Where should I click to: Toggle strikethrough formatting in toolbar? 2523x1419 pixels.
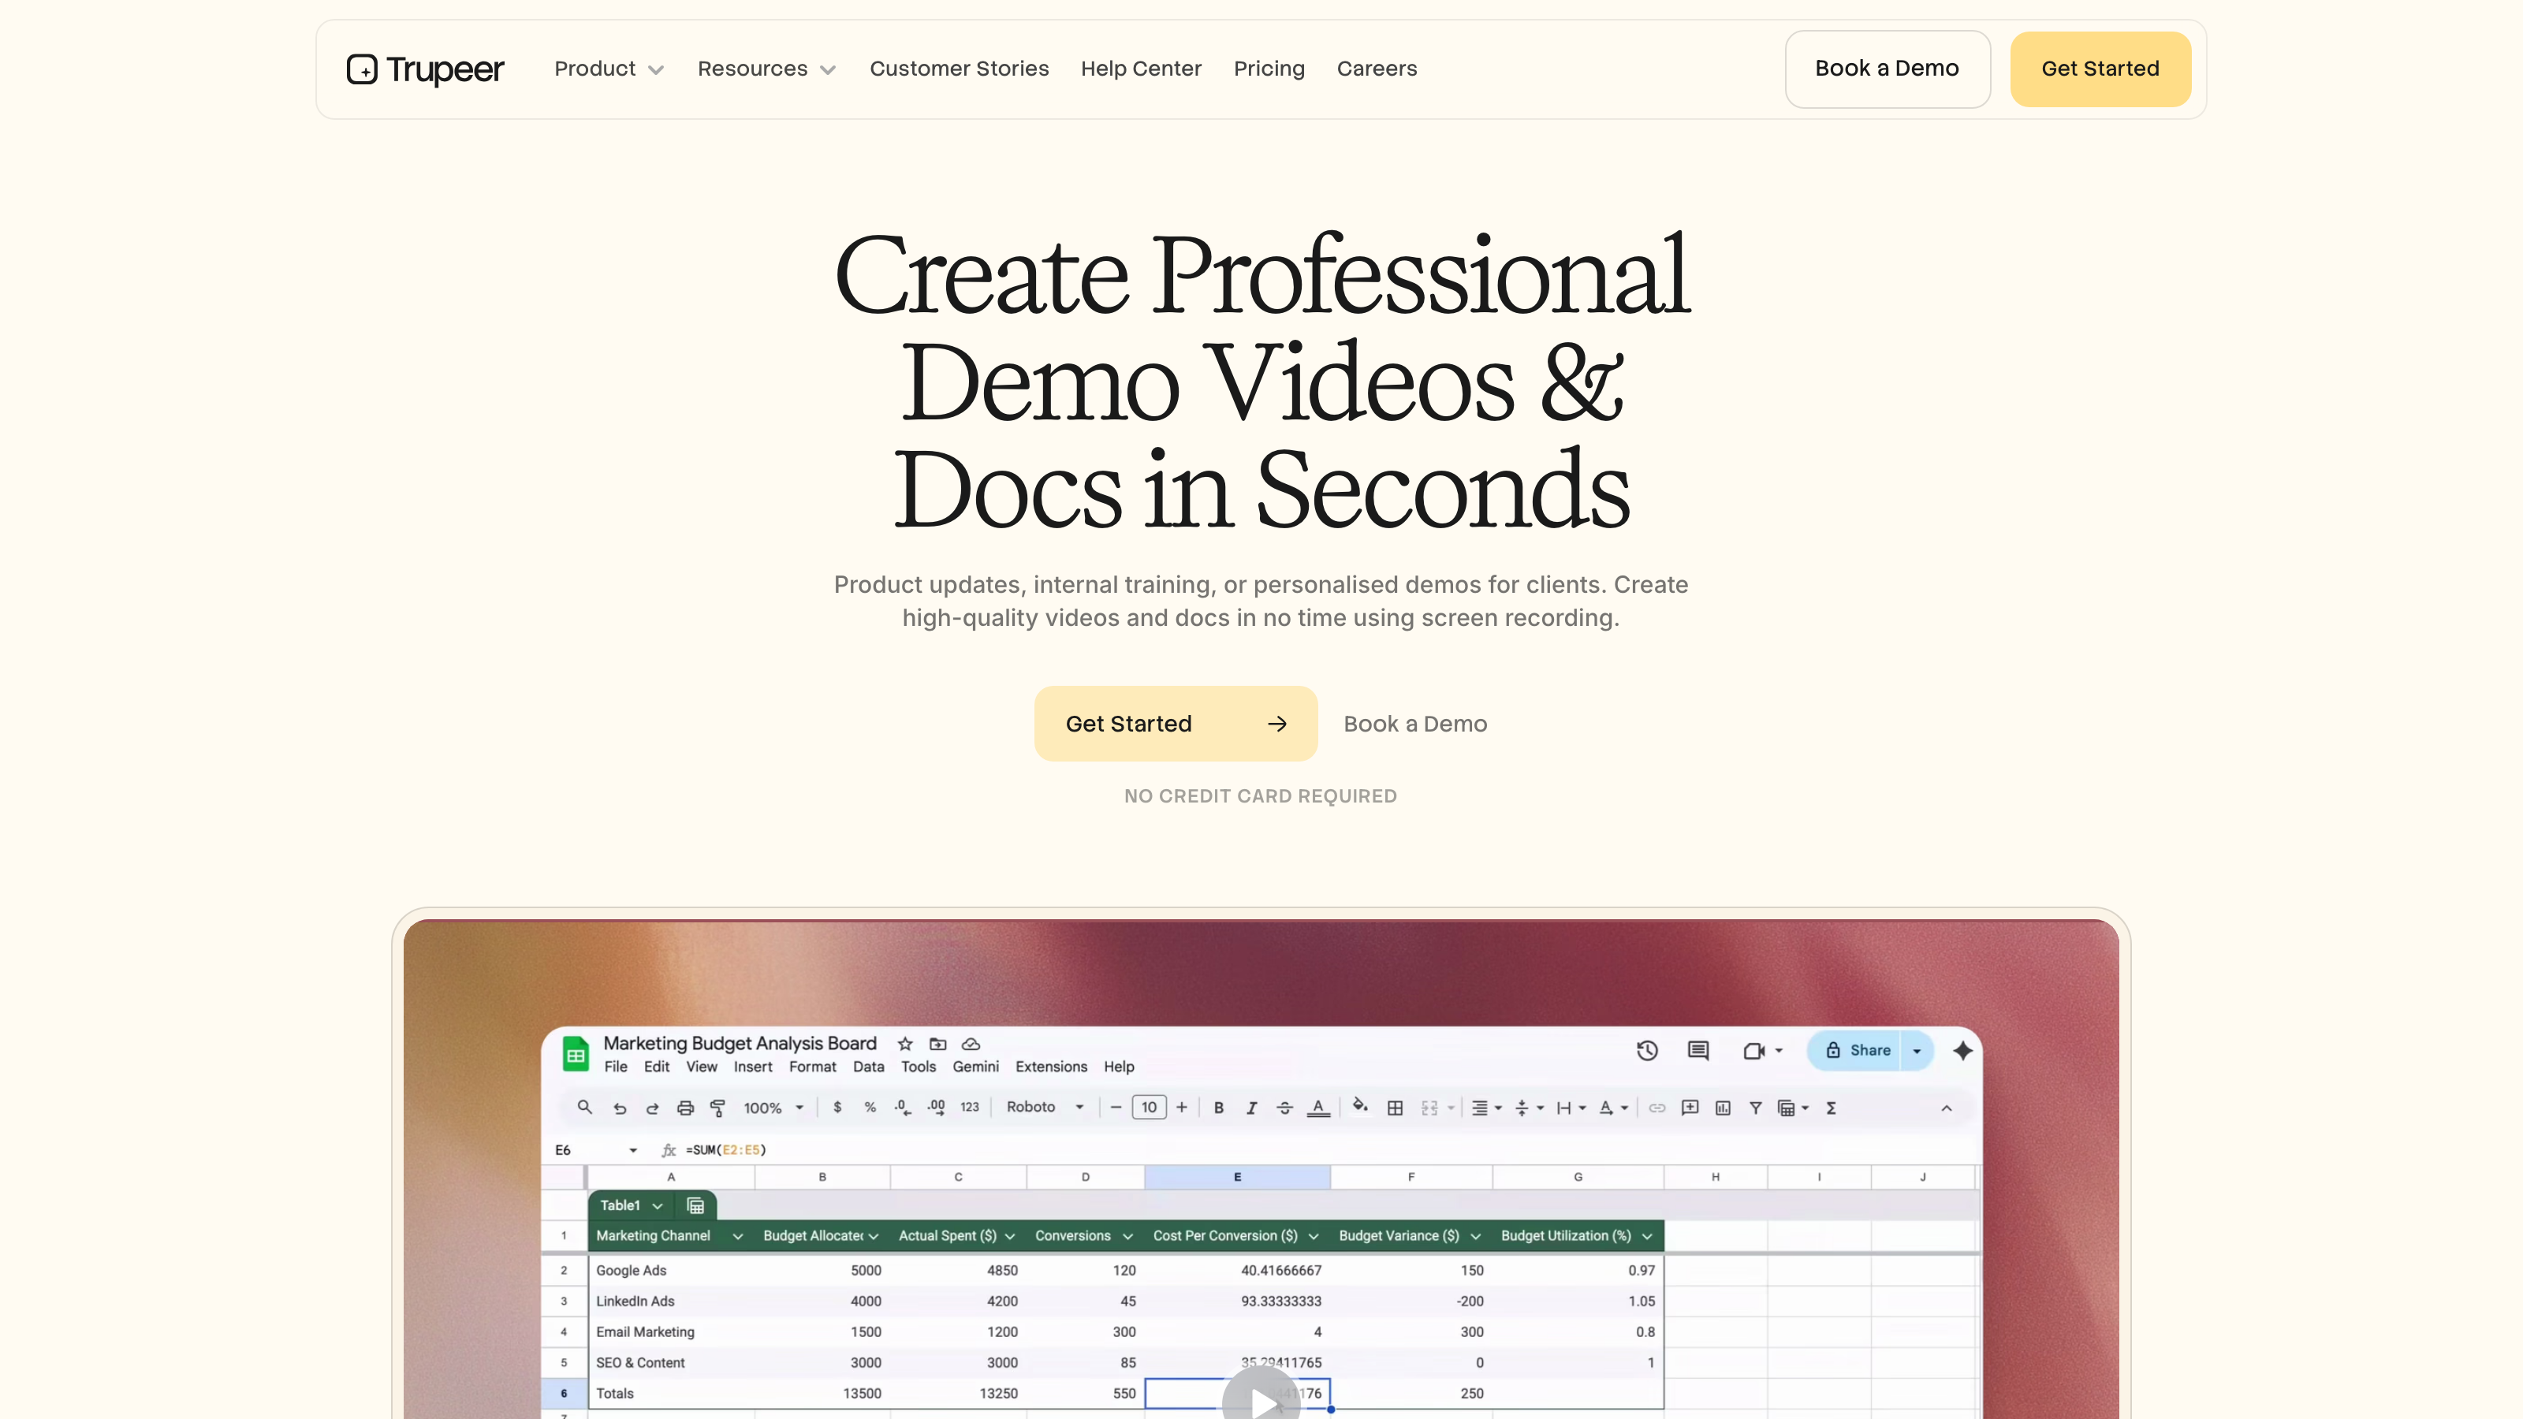coord(1285,1108)
